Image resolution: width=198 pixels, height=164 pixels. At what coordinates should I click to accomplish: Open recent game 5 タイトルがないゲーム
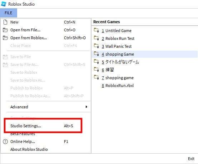(x=145, y=62)
